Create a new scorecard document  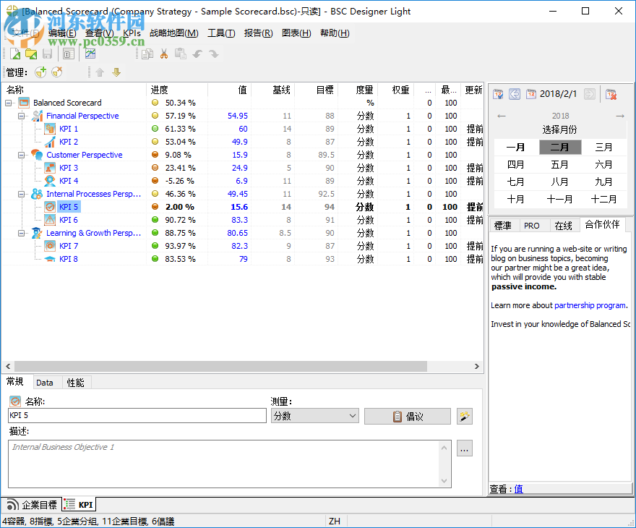pos(14,54)
